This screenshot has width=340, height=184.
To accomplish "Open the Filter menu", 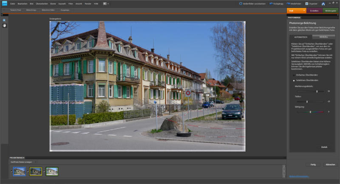I will (x=71, y=4).
